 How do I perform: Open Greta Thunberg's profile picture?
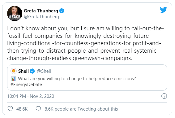click(15, 13)
